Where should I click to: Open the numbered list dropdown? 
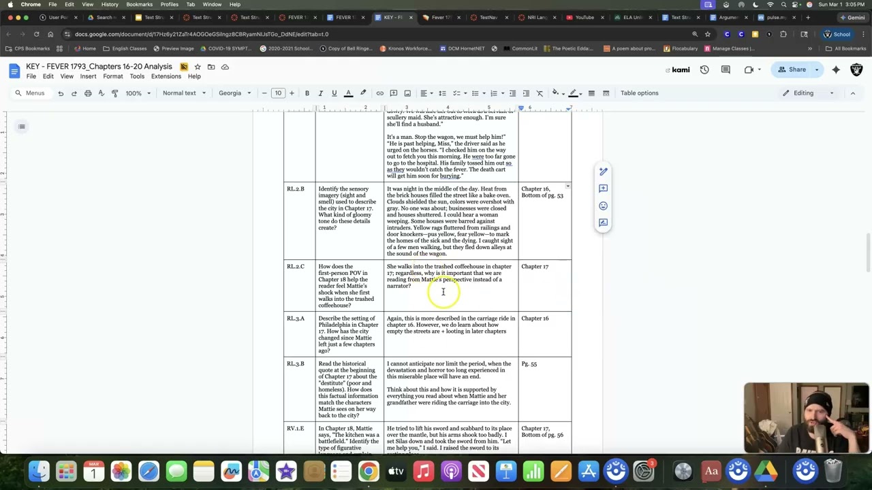pyautogui.click(x=496, y=93)
